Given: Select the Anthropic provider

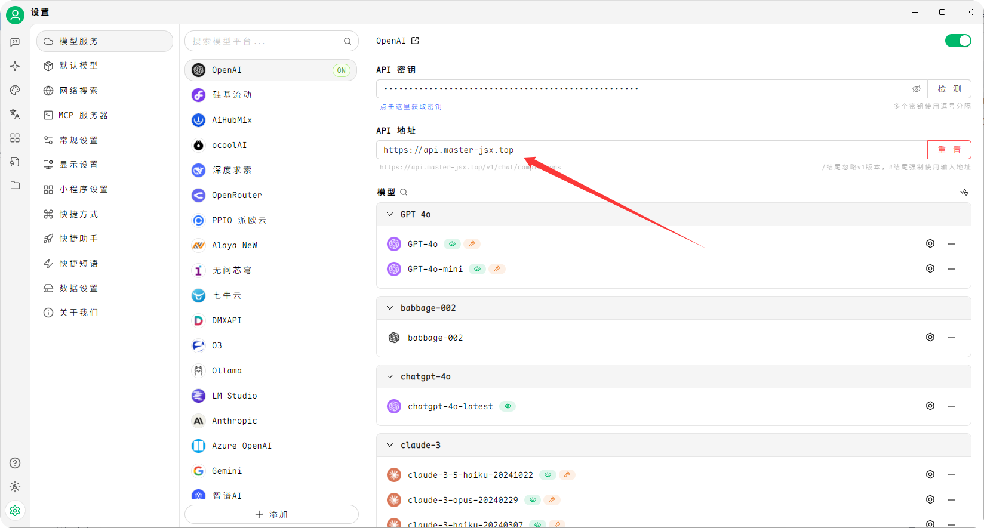Looking at the screenshot, I should [x=271, y=421].
